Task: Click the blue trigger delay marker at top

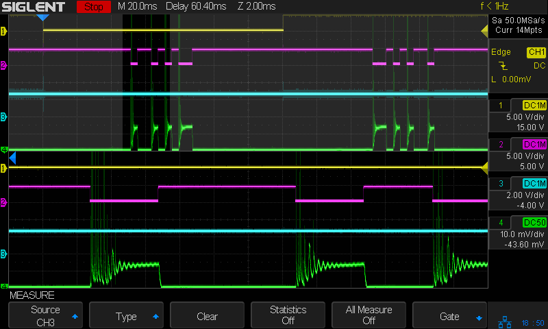Action: [42, 18]
